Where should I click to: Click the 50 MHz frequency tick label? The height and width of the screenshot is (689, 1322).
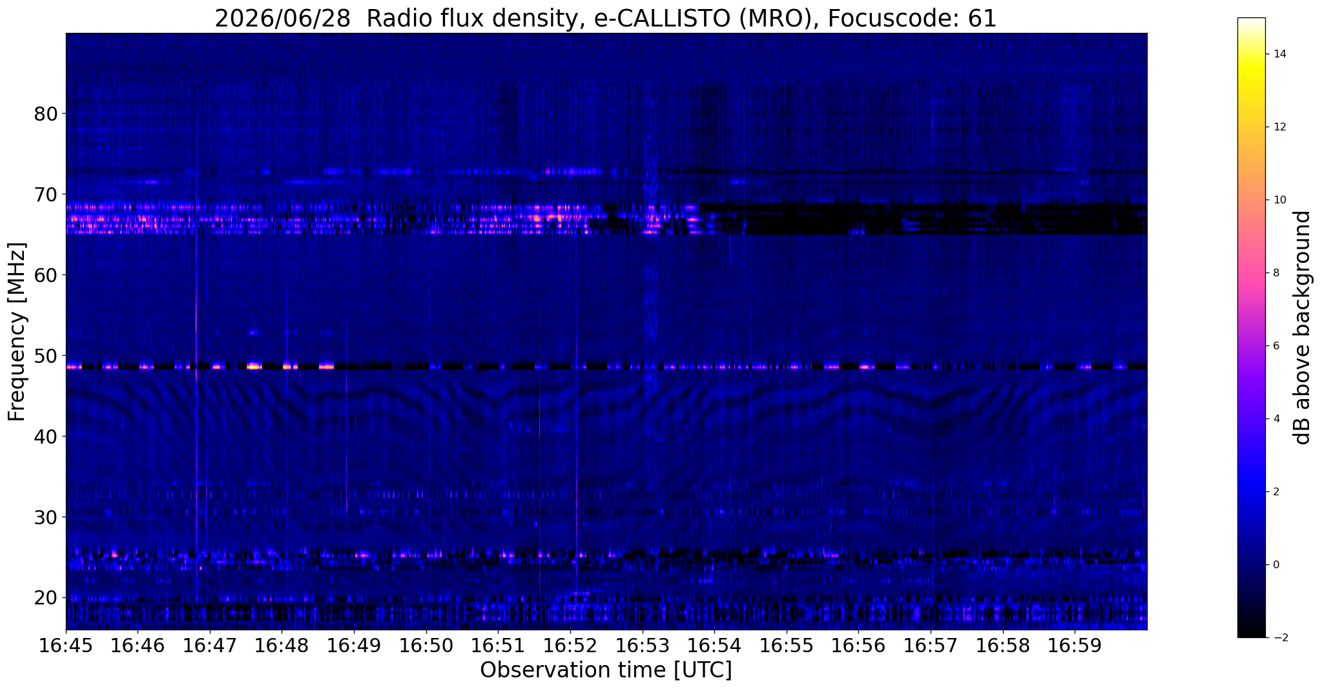[x=46, y=356]
